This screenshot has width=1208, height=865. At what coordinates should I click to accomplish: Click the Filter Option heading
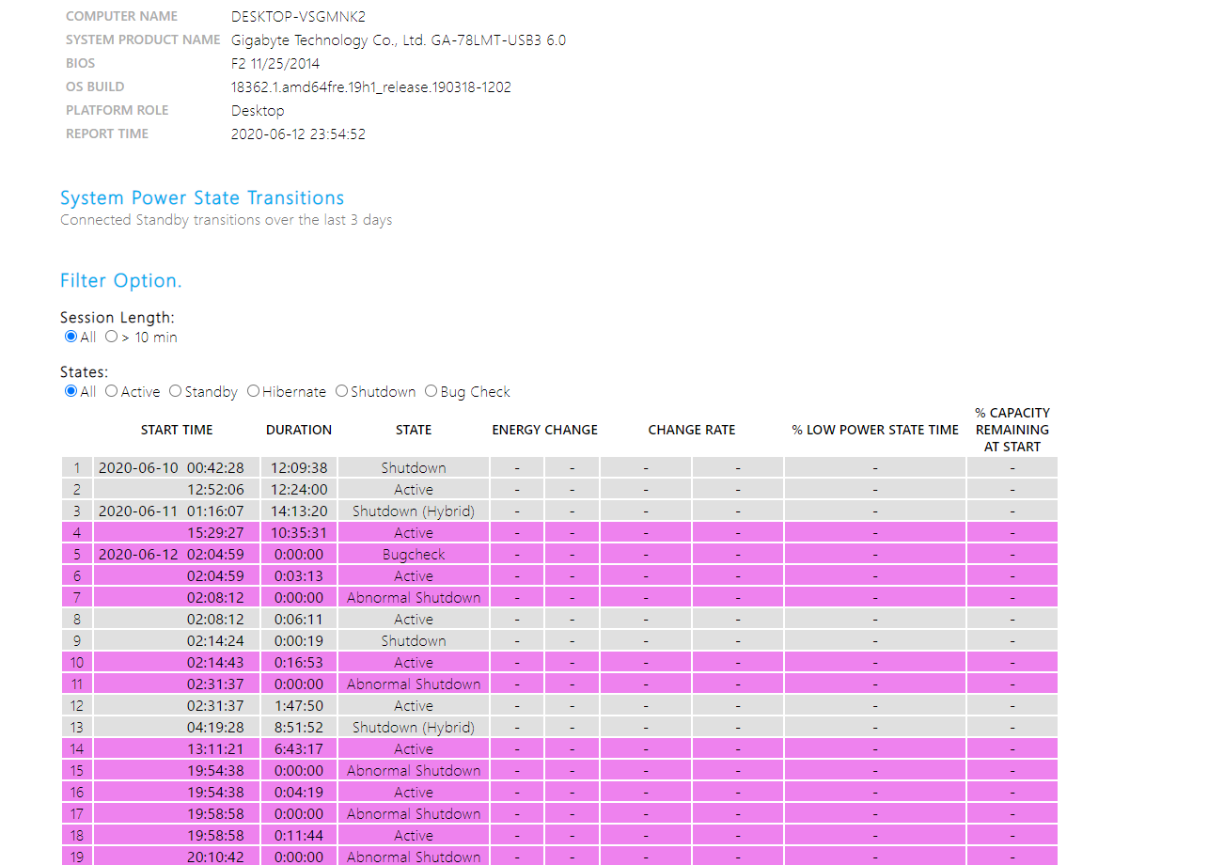[121, 281]
